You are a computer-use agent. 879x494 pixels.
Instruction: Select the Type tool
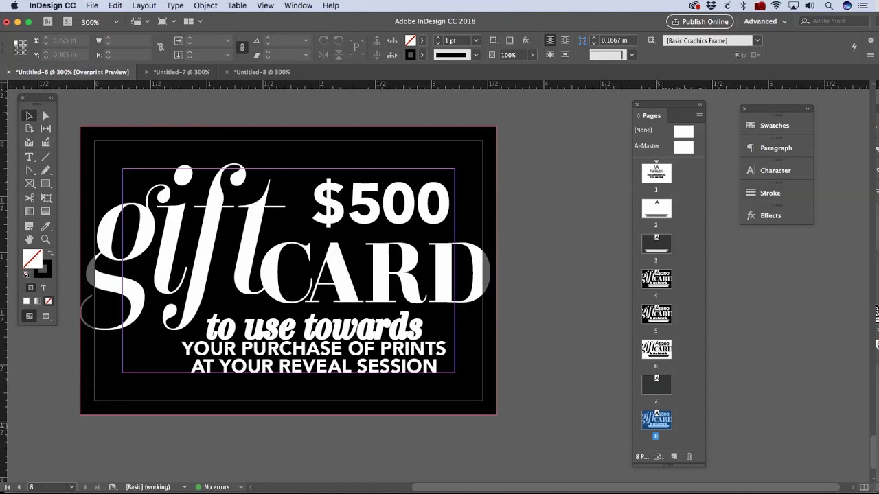30,157
